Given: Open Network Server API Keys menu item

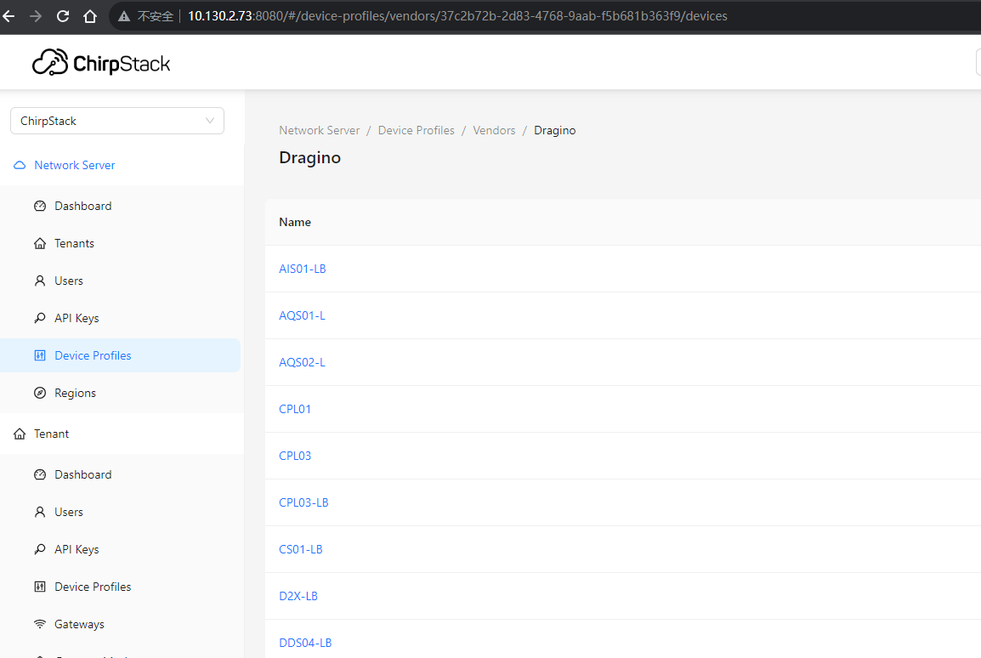Looking at the screenshot, I should coord(120,318).
